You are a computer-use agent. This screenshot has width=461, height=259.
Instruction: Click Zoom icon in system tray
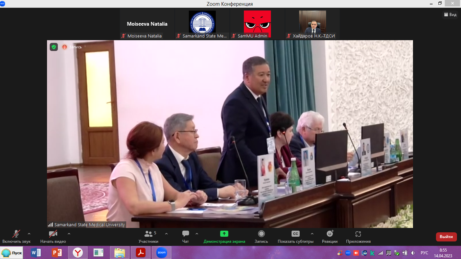pyautogui.click(x=348, y=253)
